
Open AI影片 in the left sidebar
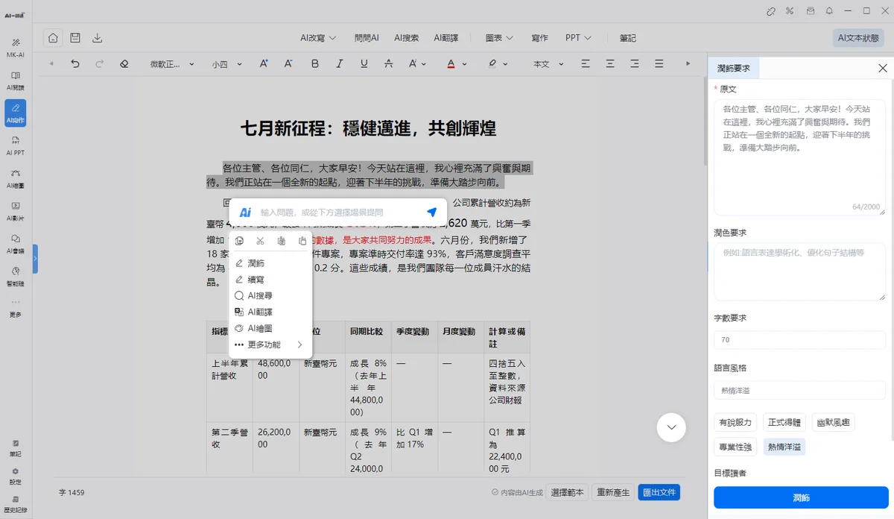coord(15,210)
